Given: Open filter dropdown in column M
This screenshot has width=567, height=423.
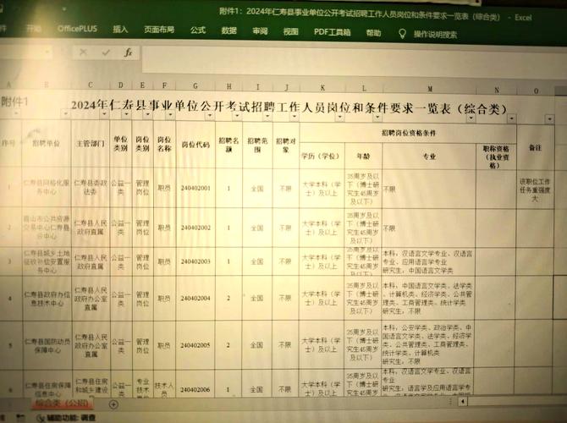Looking at the screenshot, I should point(471,118).
